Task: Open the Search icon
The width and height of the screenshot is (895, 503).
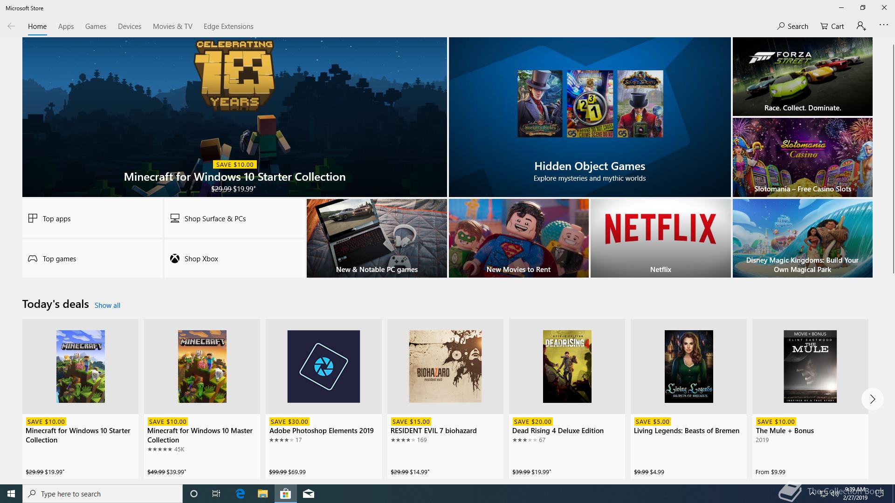Action: point(792,26)
